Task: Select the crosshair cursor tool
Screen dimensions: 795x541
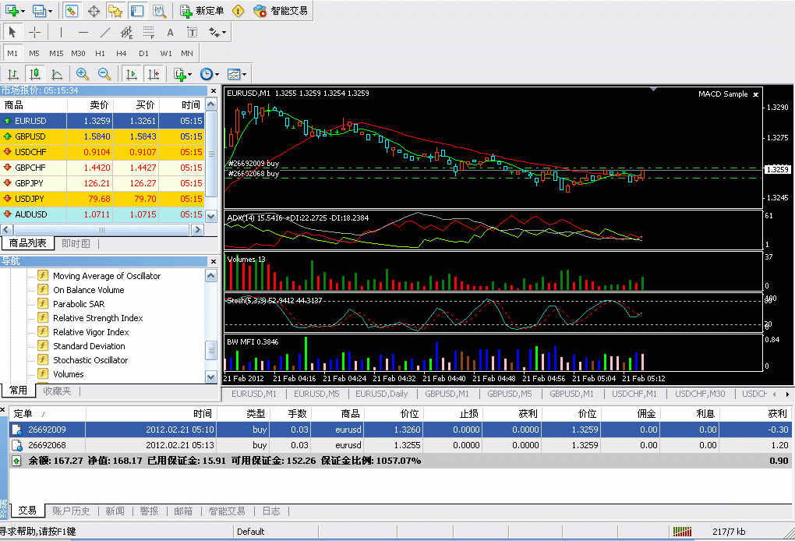Action: click(35, 32)
